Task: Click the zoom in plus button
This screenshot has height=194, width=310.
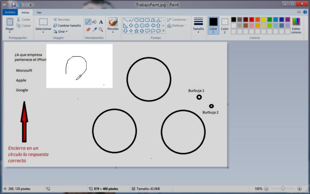Action: click(299, 189)
